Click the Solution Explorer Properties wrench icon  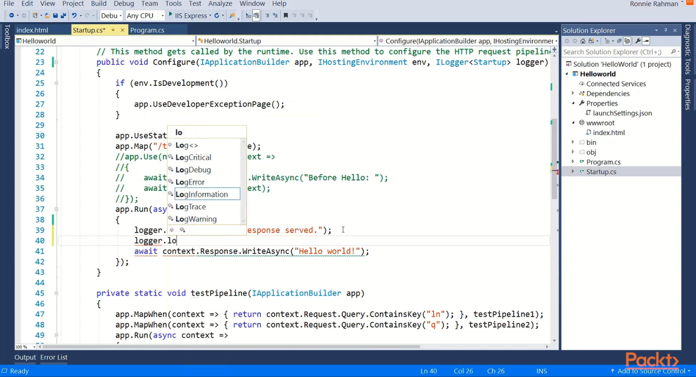point(638,41)
